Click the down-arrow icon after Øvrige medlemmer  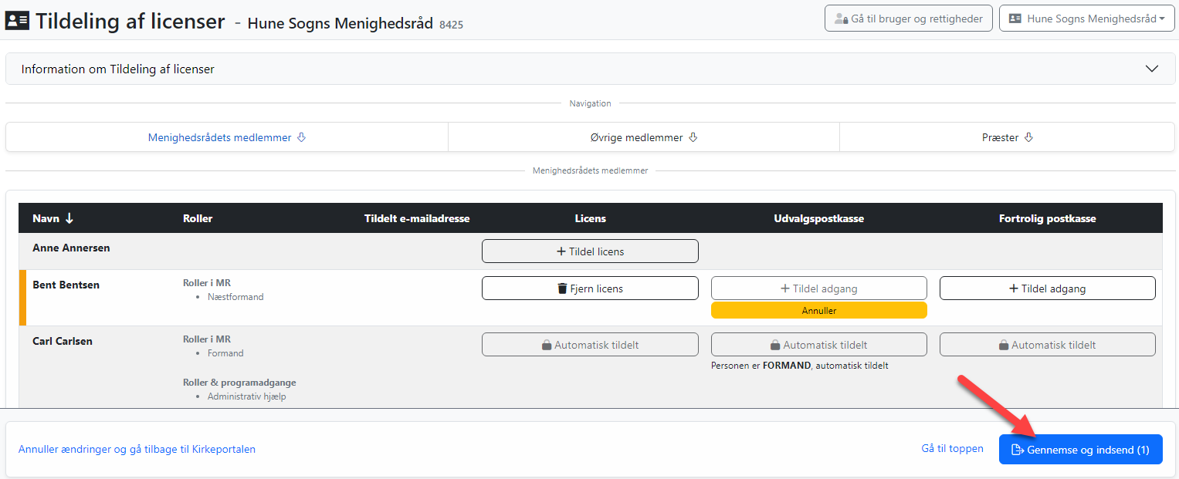tap(693, 137)
